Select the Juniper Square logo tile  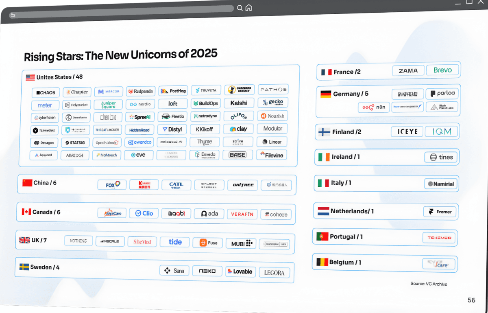coord(108,104)
